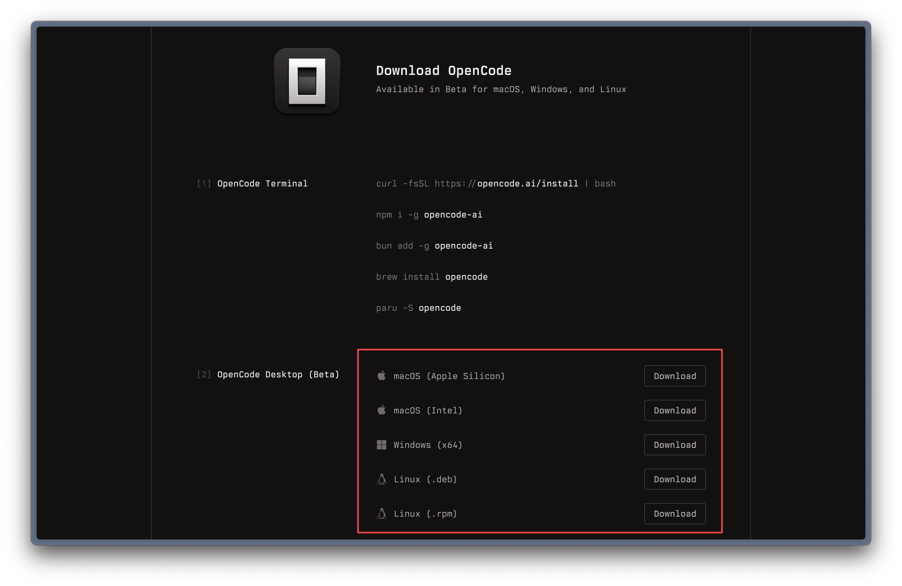Click the npm i -g opencode-ai command
The width and height of the screenshot is (902, 586).
pyautogui.click(x=429, y=215)
